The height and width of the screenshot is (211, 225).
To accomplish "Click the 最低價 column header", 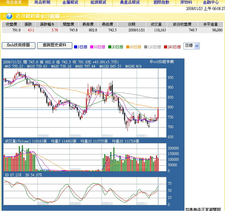I will tap(108, 24).
